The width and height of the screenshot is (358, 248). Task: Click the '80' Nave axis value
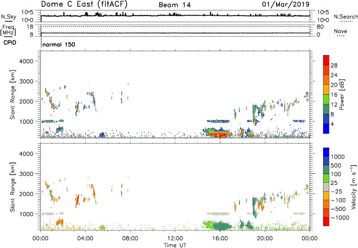320,27
